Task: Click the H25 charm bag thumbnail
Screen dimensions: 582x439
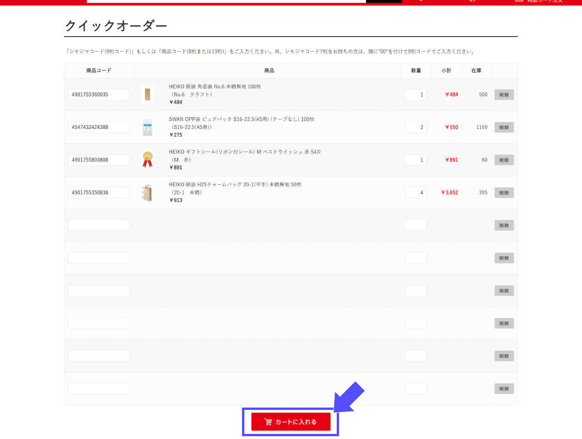Action: pyautogui.click(x=147, y=193)
